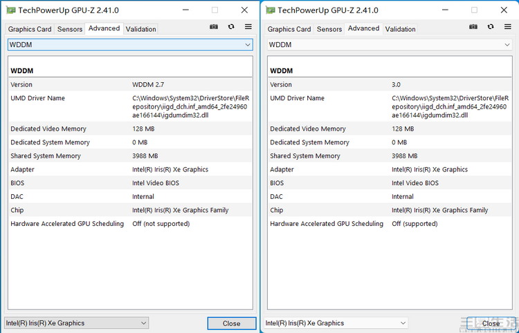The height and width of the screenshot is (333, 519).
Task: Close the right GPU-Z window with X
Action: 504,10
